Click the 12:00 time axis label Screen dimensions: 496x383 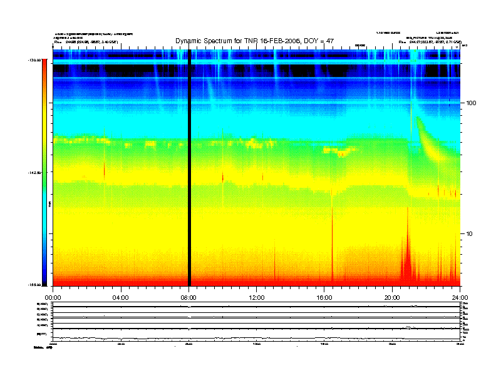pos(257,298)
